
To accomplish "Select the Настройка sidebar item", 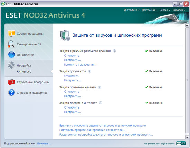I will point(24,65).
